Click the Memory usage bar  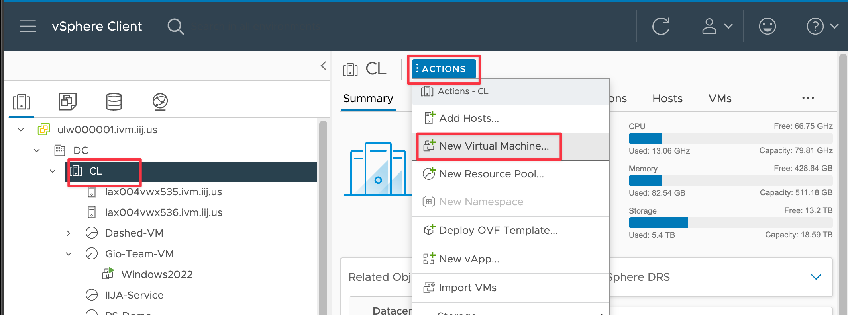click(x=730, y=181)
